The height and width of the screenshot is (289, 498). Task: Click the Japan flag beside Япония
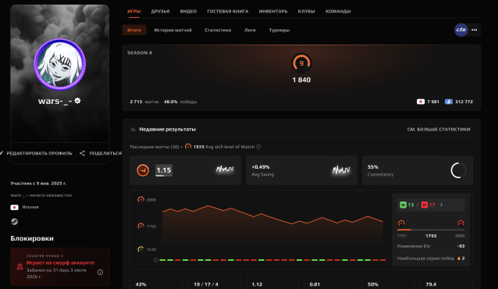[x=14, y=207]
